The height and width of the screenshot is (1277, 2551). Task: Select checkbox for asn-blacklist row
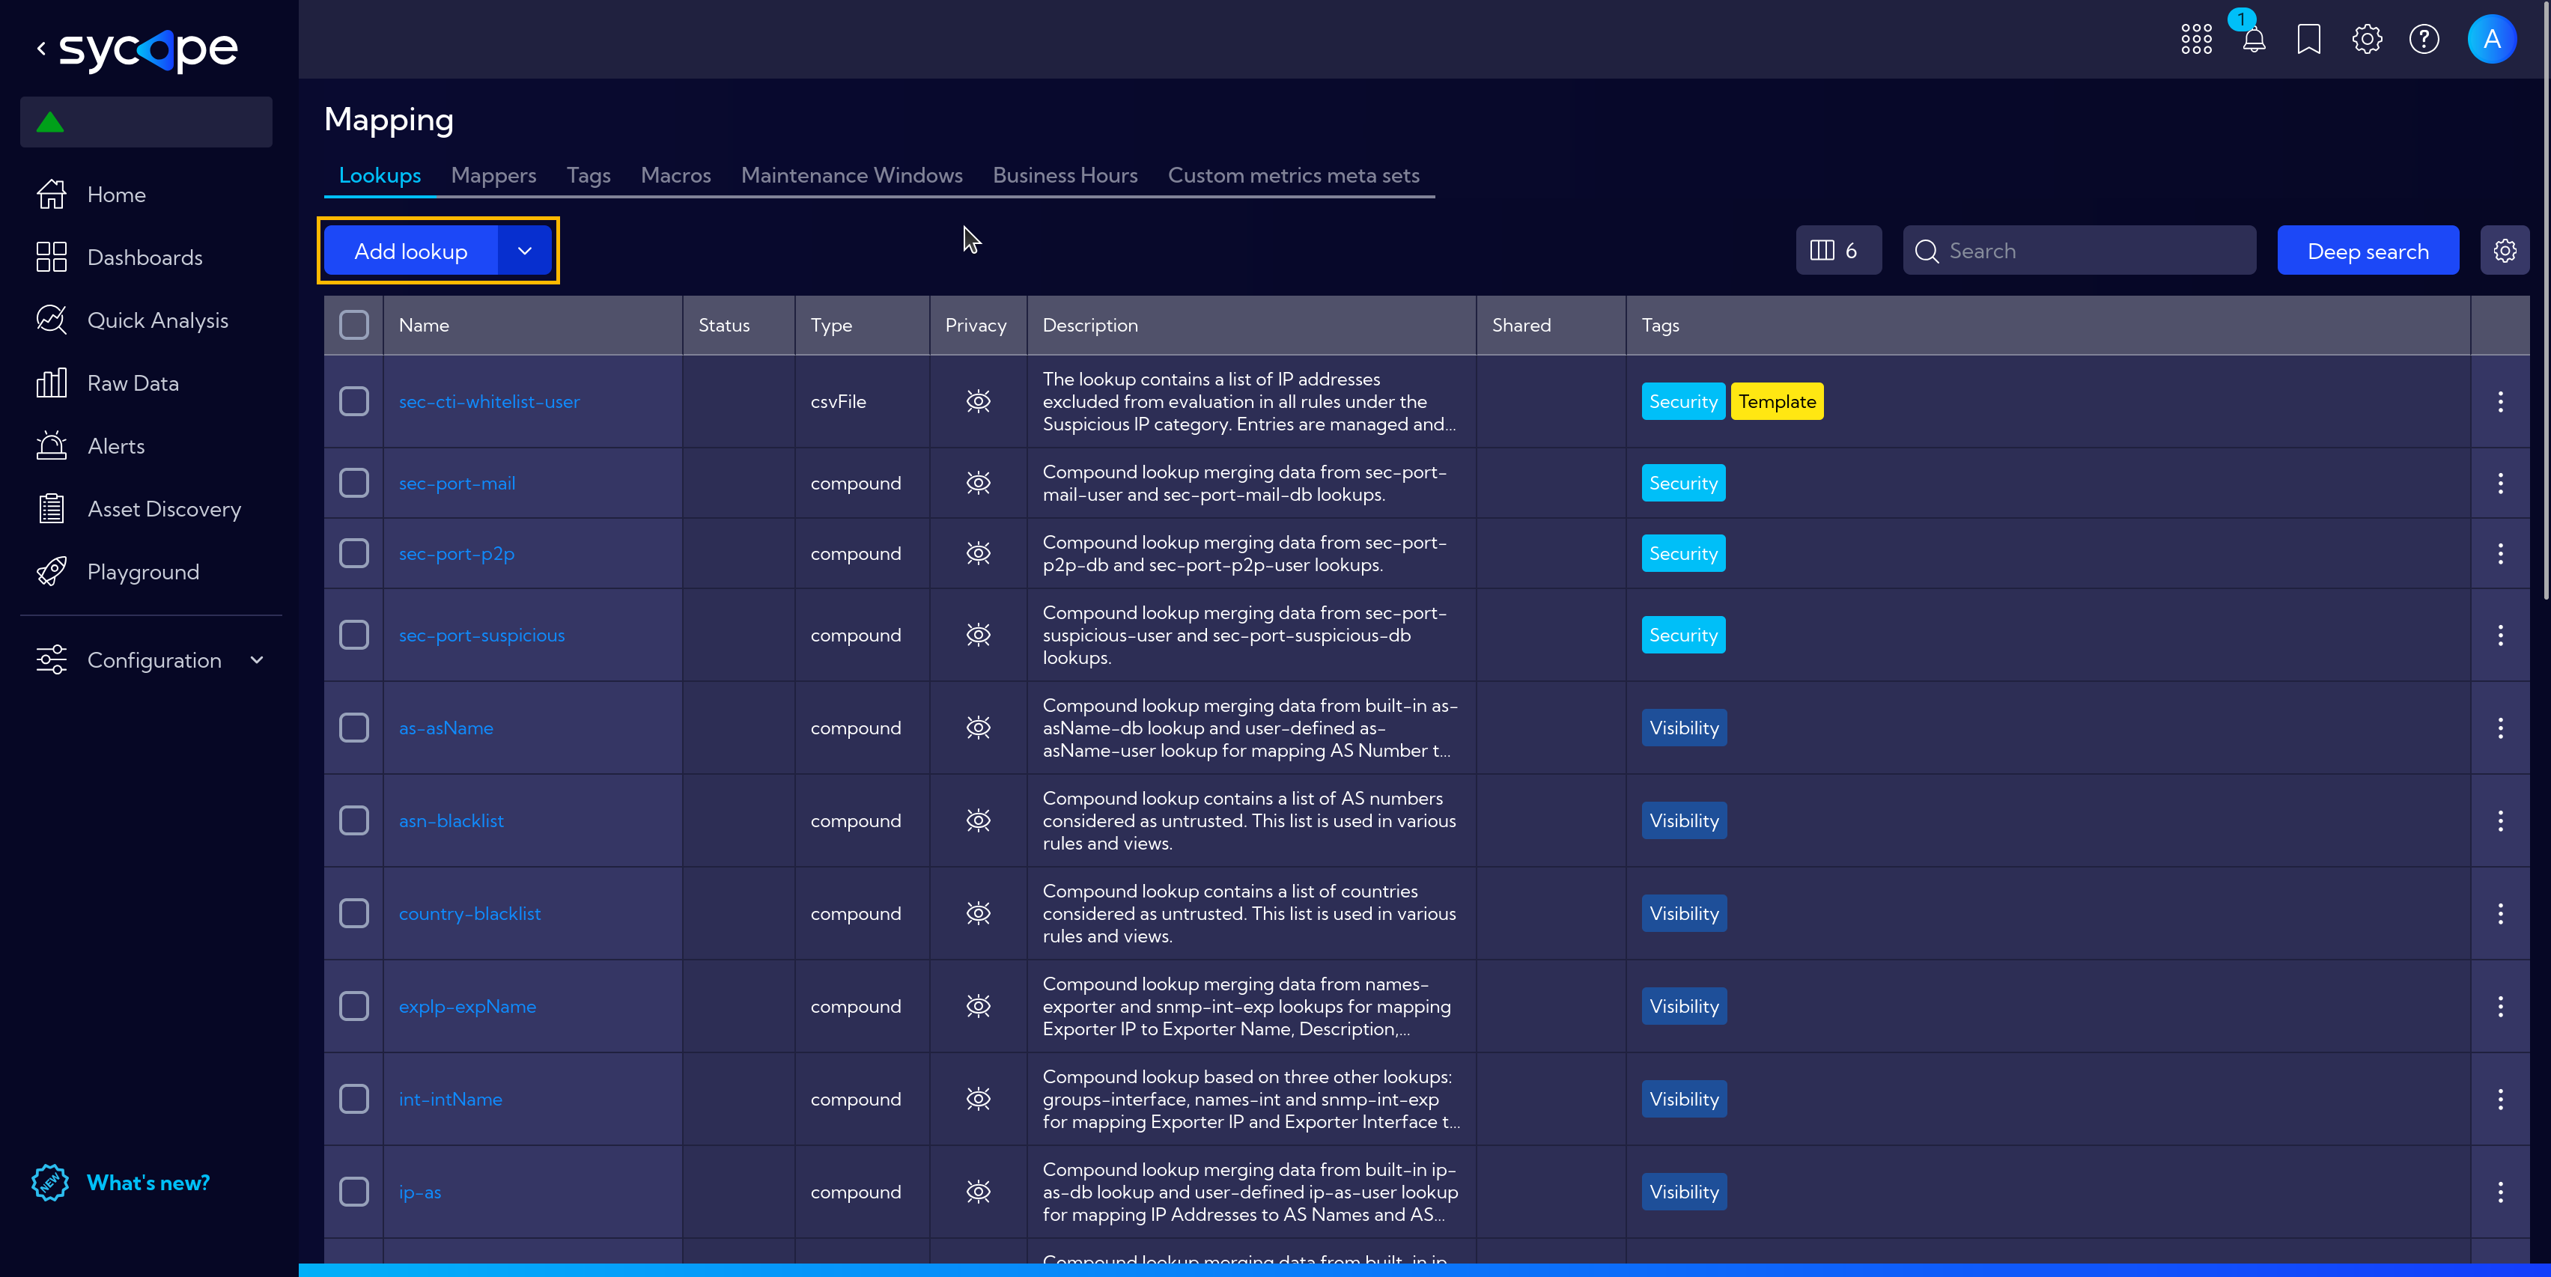point(353,820)
